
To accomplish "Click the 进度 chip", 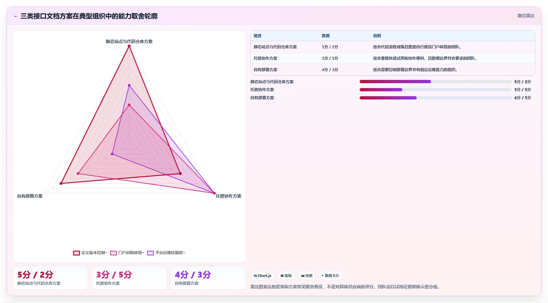I will pos(307,276).
